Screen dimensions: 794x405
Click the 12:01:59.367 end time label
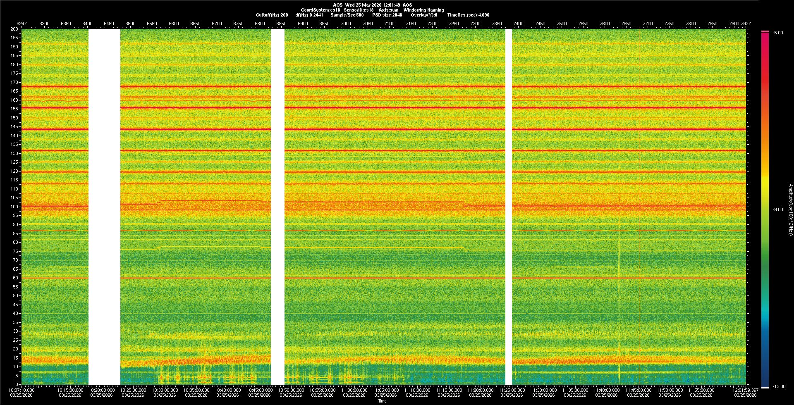point(746,390)
